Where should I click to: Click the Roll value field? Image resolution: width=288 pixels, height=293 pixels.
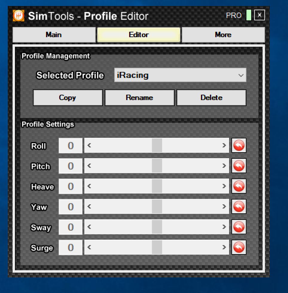coord(71,146)
